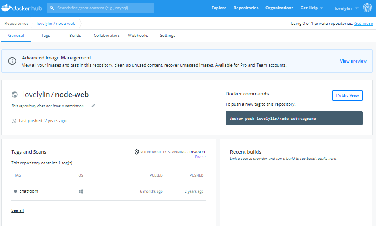Select the chatroom tag name
376x226 pixels.
(x=29, y=191)
